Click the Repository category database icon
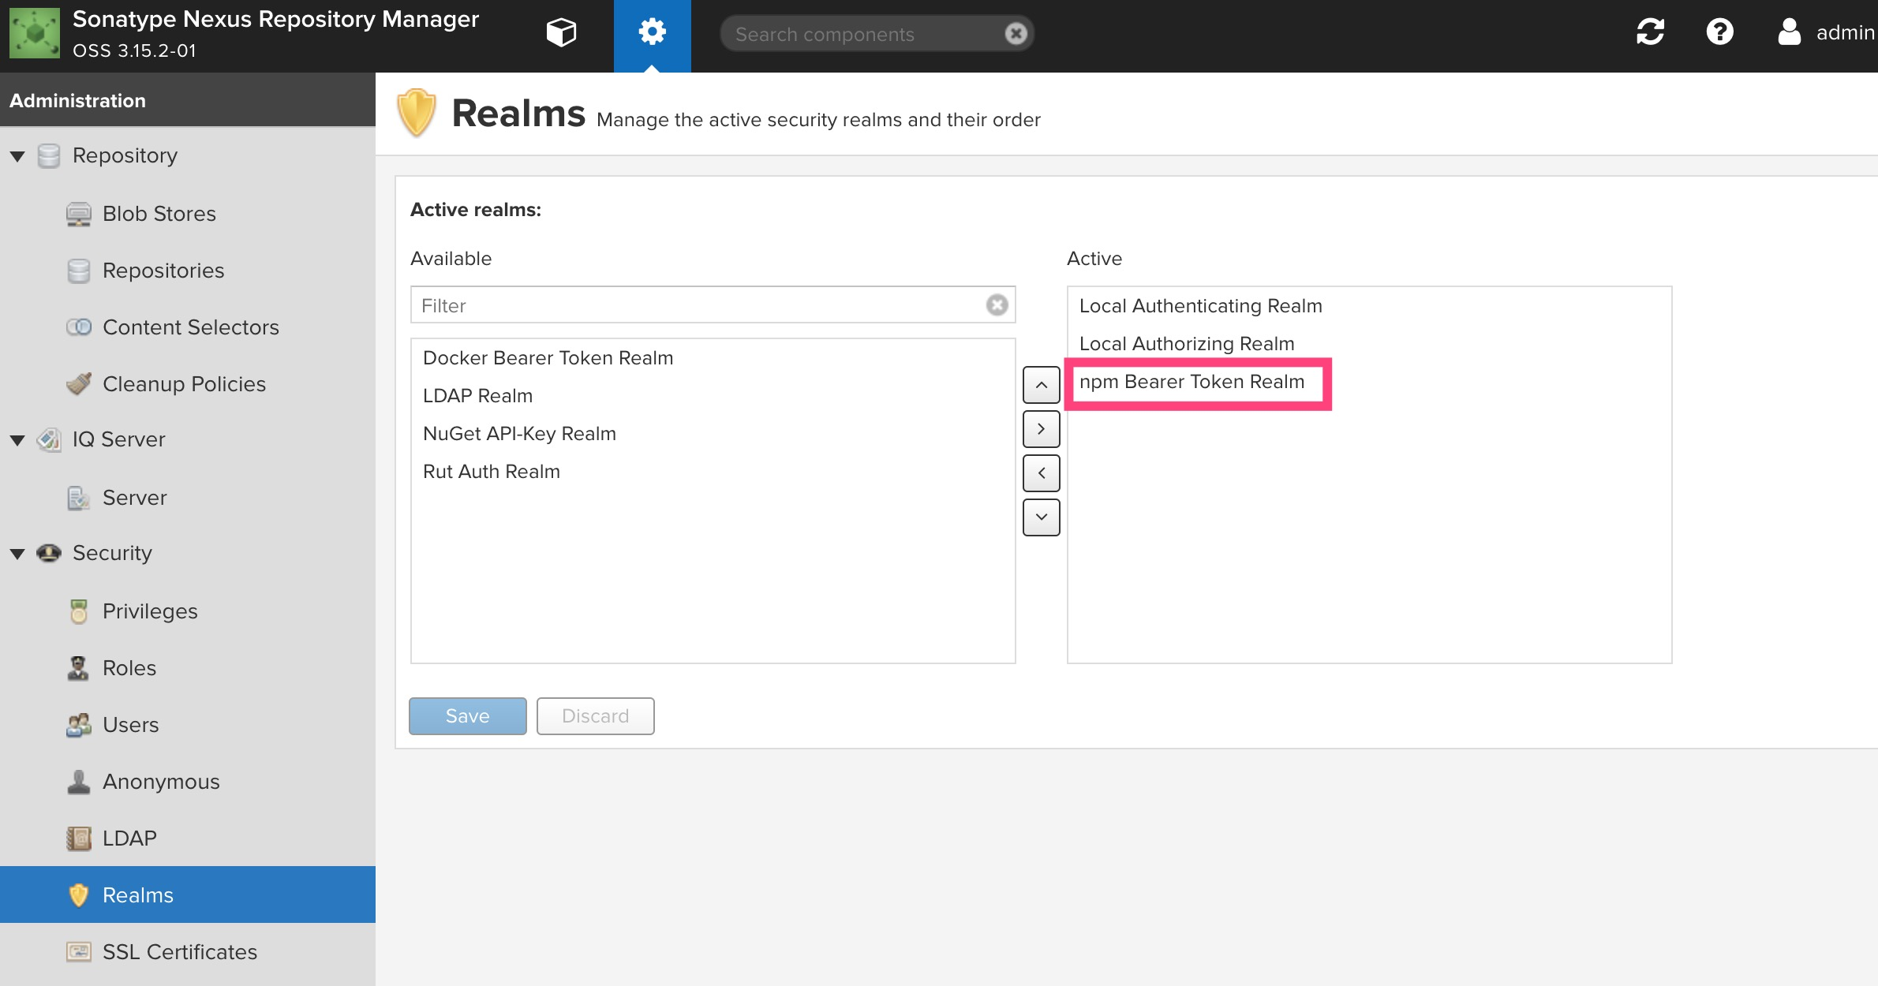Screen dimensions: 1878x986 (x=49, y=155)
